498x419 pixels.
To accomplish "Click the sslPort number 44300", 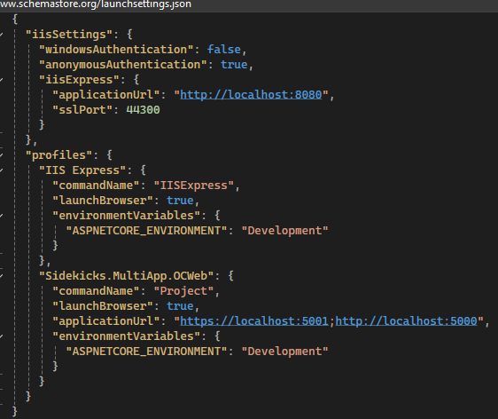I will (x=143, y=110).
